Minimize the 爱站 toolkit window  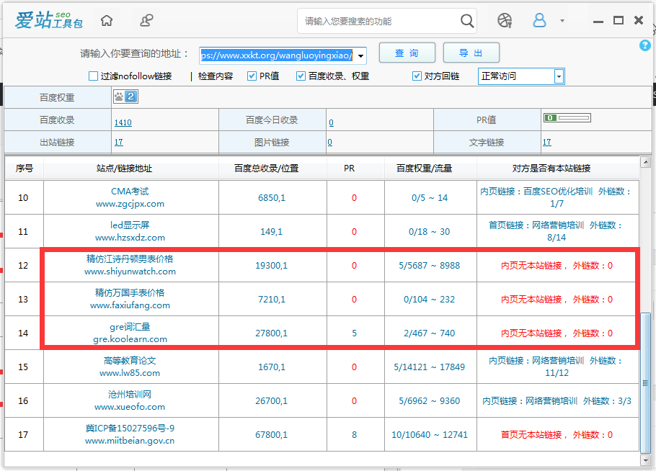tap(598, 21)
